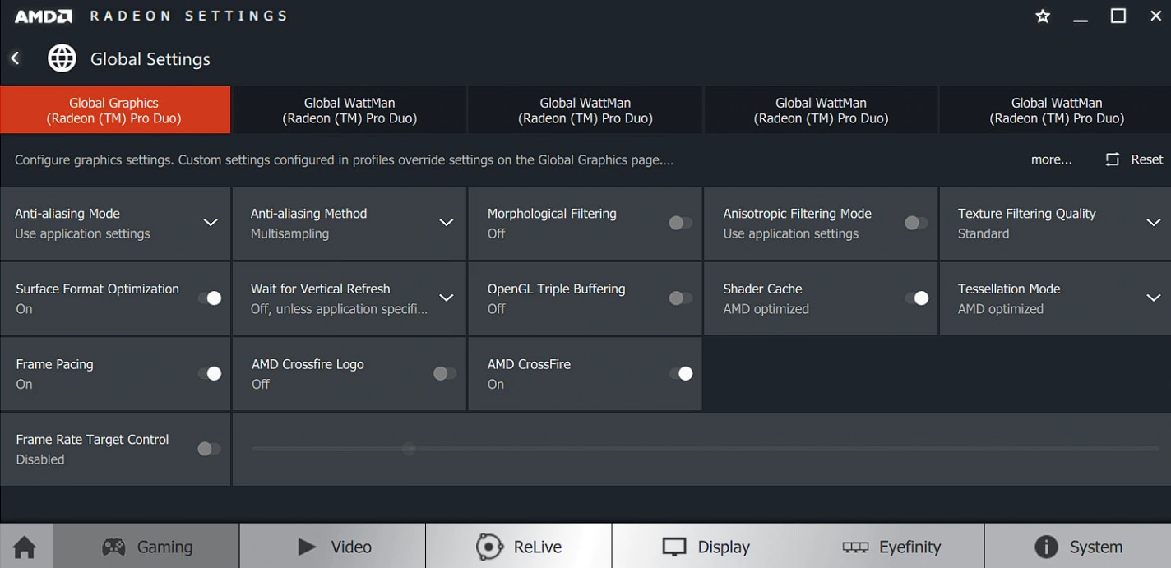
Task: Click the Home icon in bottom bar
Action: click(x=25, y=547)
